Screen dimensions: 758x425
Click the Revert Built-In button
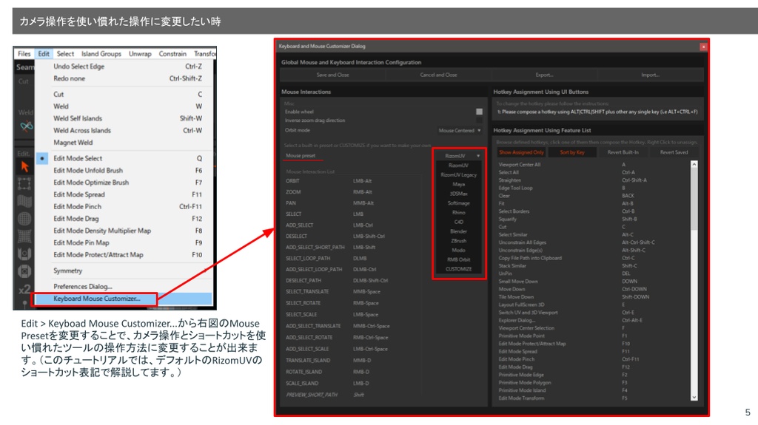623,152
